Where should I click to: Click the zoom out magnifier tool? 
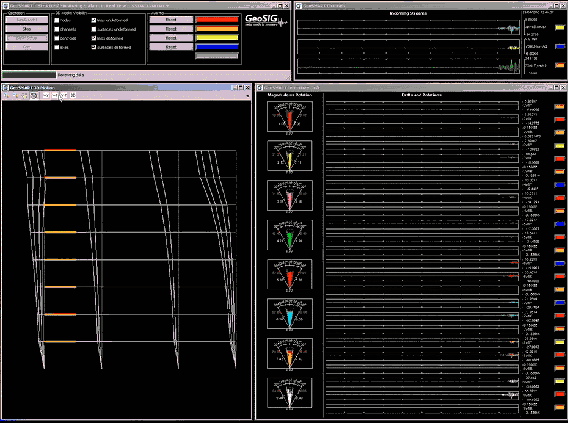pyautogui.click(x=15, y=96)
